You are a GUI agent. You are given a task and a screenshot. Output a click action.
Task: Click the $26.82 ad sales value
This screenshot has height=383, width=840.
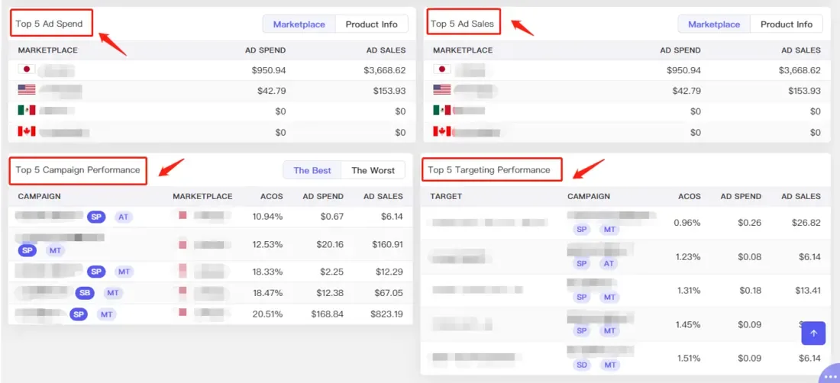[806, 223]
